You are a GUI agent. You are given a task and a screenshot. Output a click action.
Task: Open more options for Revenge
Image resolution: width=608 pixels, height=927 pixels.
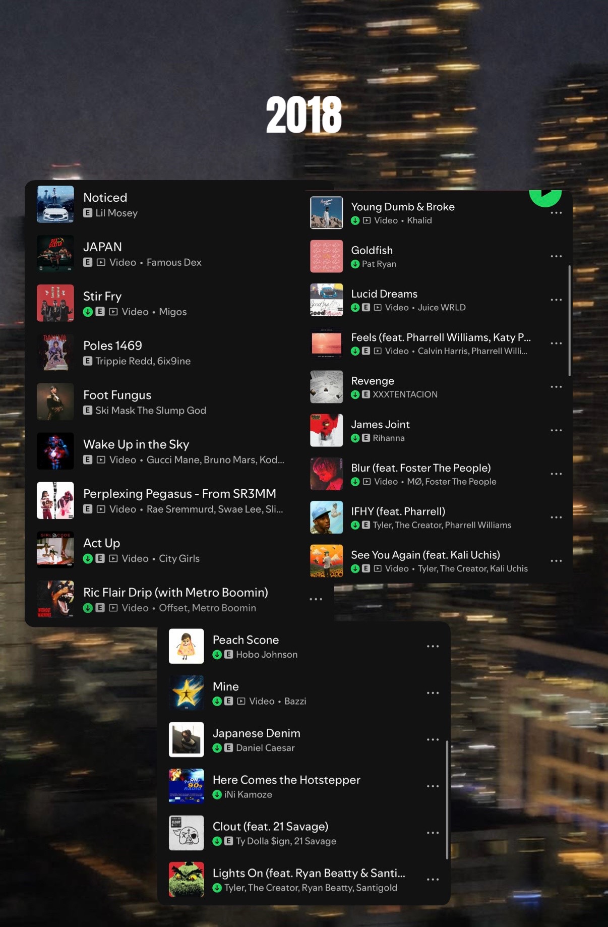coord(556,387)
